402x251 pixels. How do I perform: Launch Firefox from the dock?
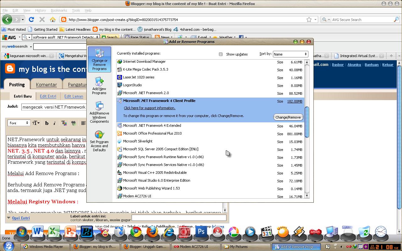(x=152, y=232)
